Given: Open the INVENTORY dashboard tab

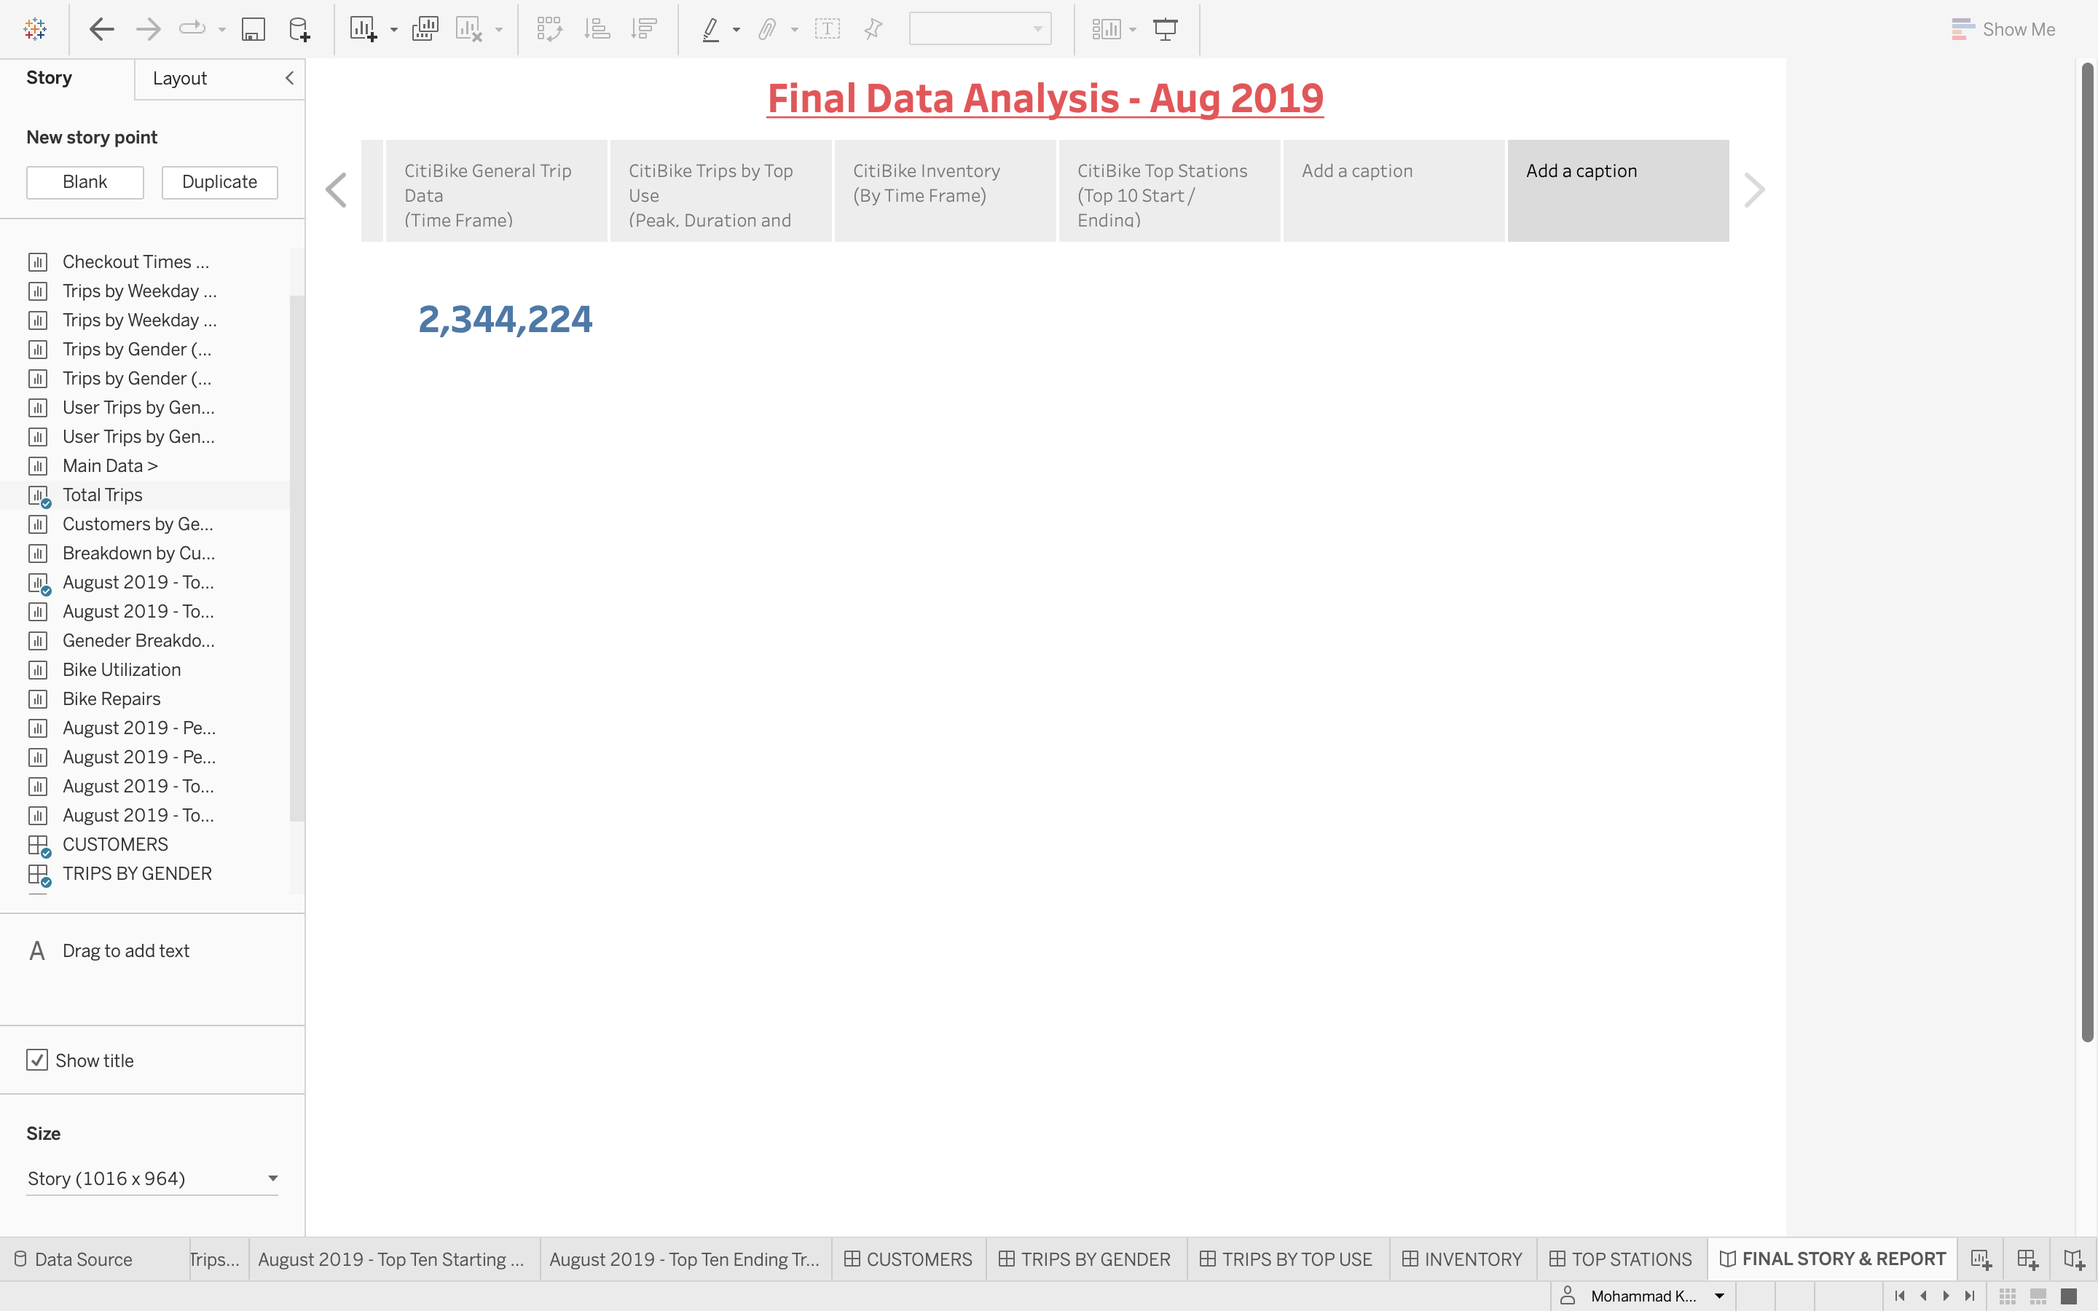Looking at the screenshot, I should point(1461,1258).
